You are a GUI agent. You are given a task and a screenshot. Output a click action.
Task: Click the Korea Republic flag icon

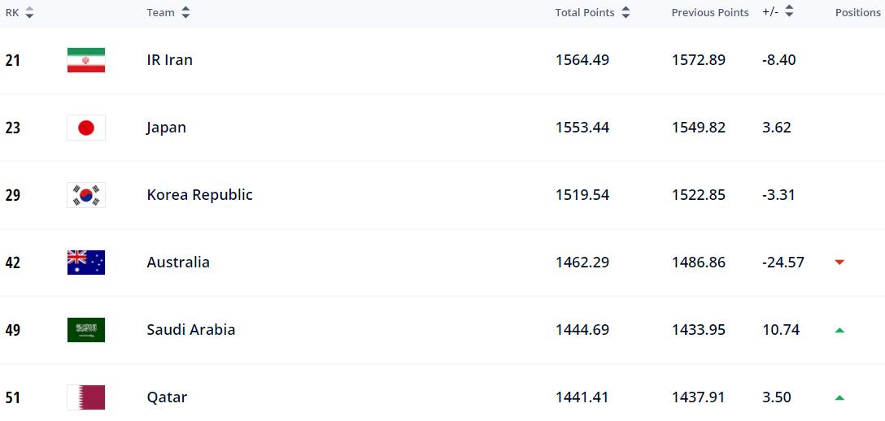tap(86, 195)
